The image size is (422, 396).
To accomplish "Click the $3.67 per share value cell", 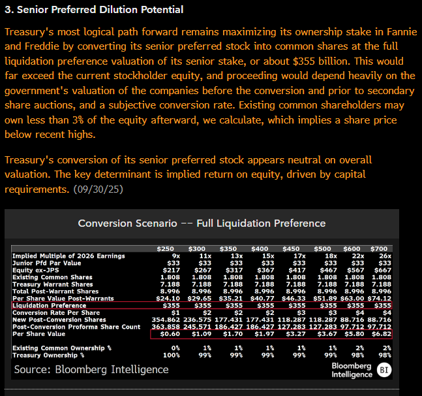I will tap(327, 334).
